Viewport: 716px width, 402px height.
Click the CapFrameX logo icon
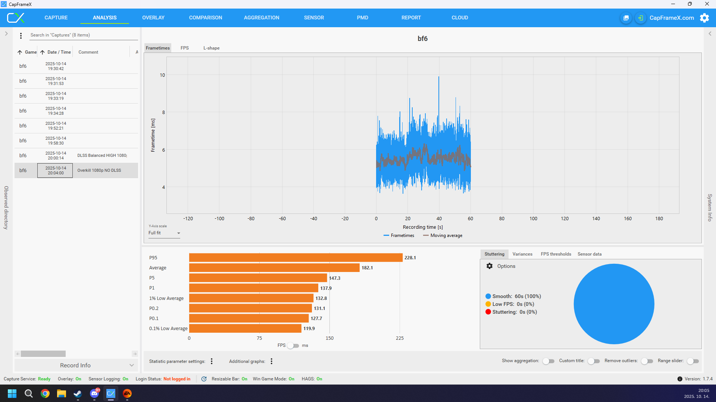click(x=16, y=18)
